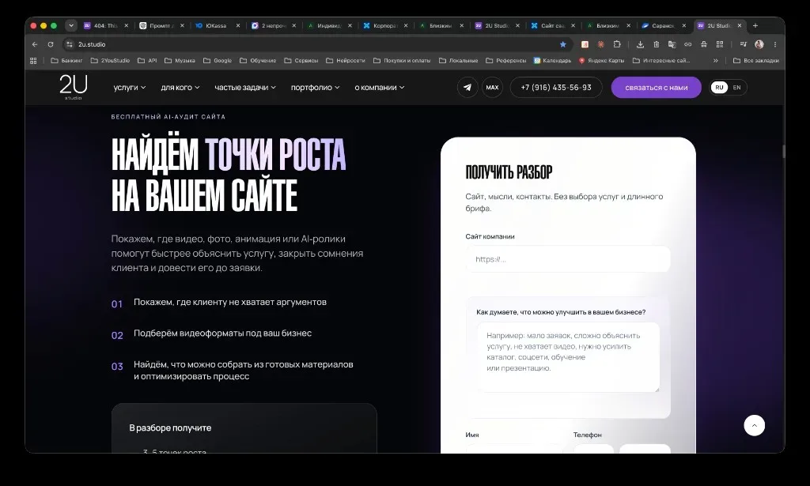Expand the 'для кого' menu
The width and height of the screenshot is (810, 486).
click(180, 87)
